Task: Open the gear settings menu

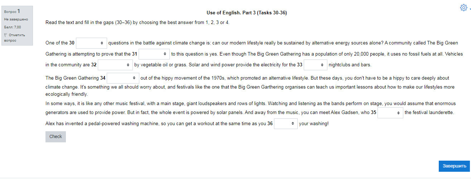Action: 463,8
